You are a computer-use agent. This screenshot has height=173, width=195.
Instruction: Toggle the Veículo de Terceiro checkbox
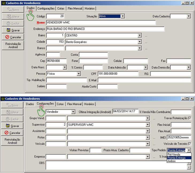point(190,144)
